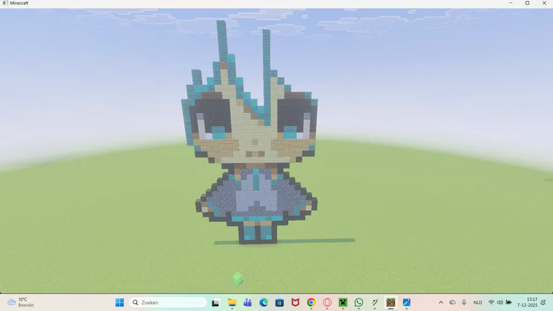Open File Explorer from the taskbar
The height and width of the screenshot is (311, 553).
[x=232, y=302]
